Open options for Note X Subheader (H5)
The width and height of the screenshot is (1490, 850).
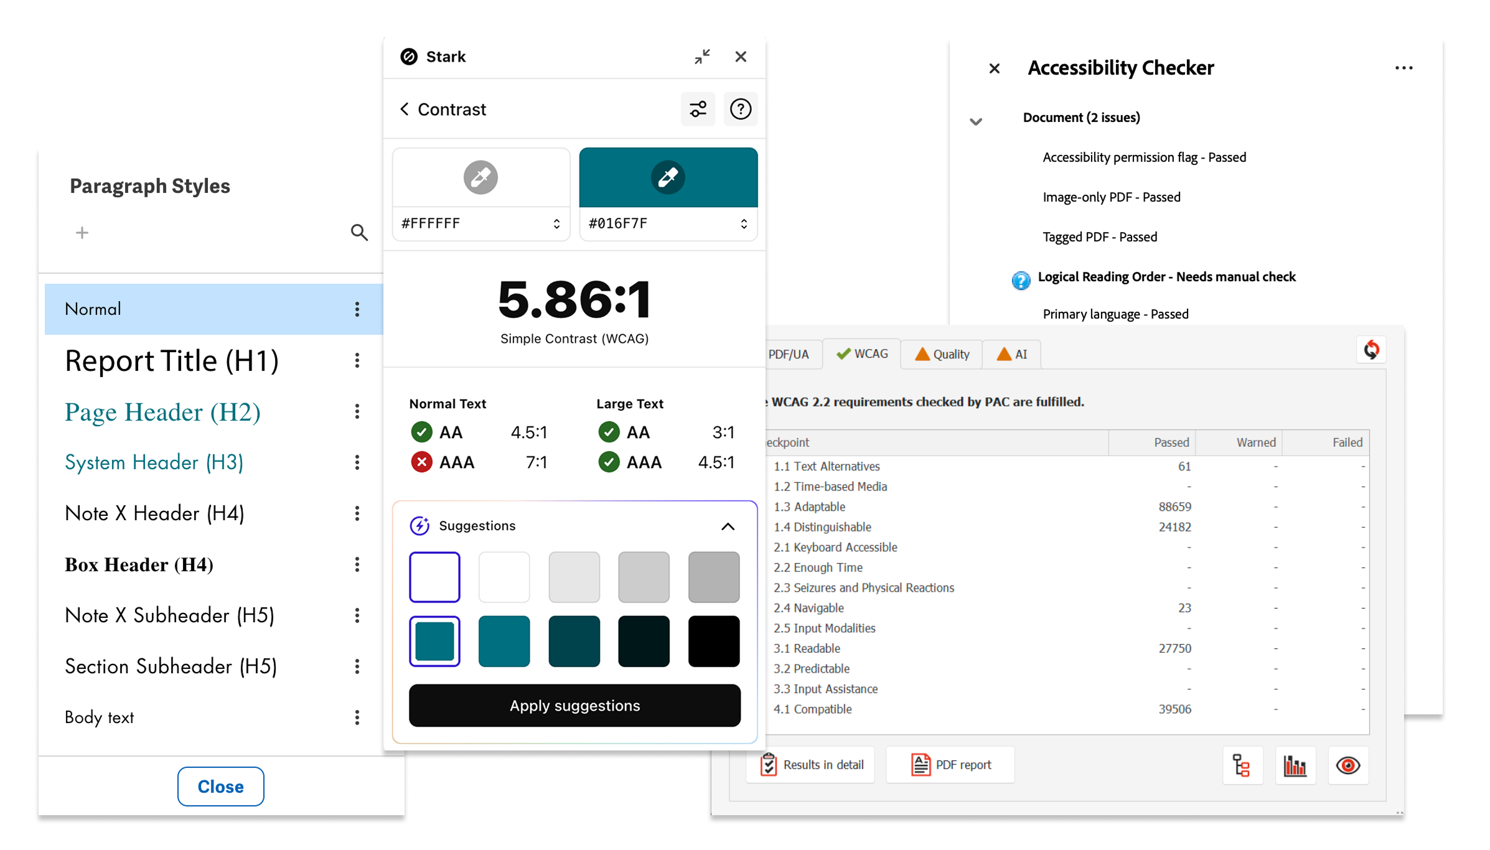357,615
